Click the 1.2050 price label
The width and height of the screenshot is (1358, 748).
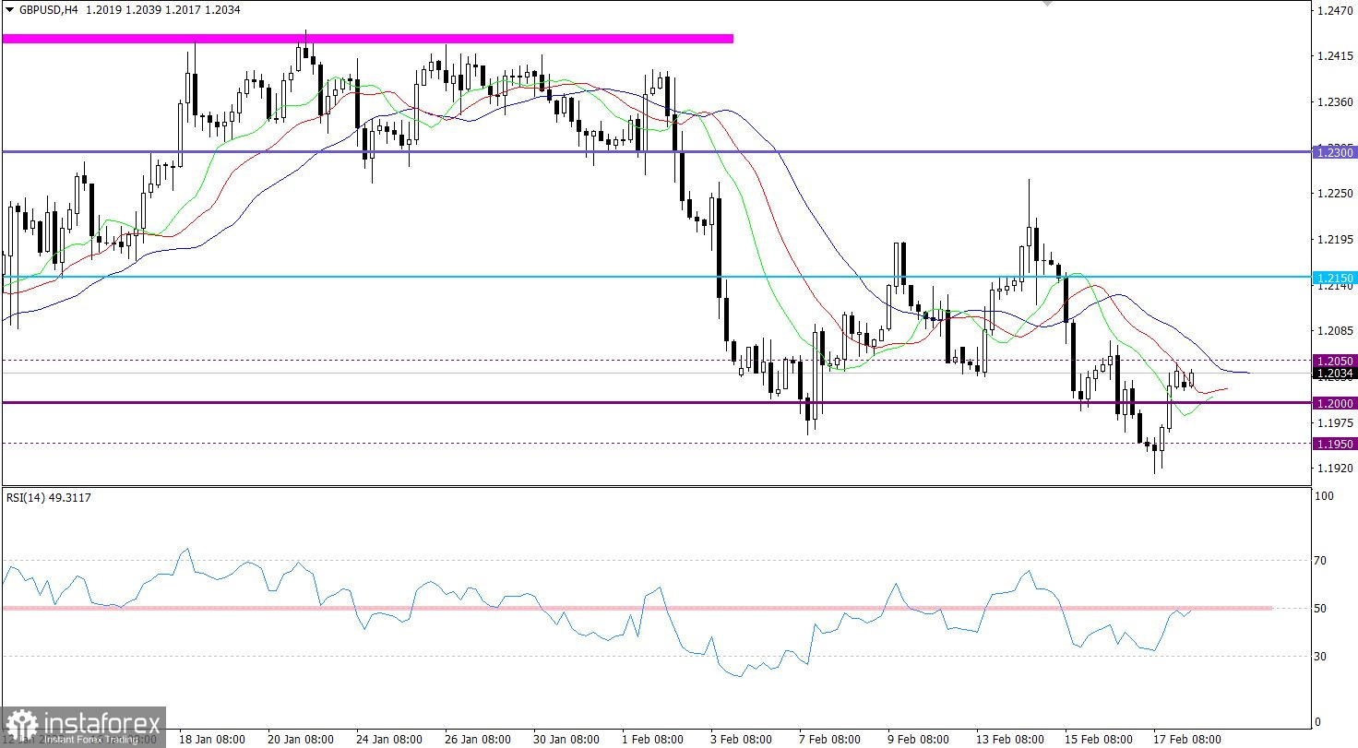1335,361
